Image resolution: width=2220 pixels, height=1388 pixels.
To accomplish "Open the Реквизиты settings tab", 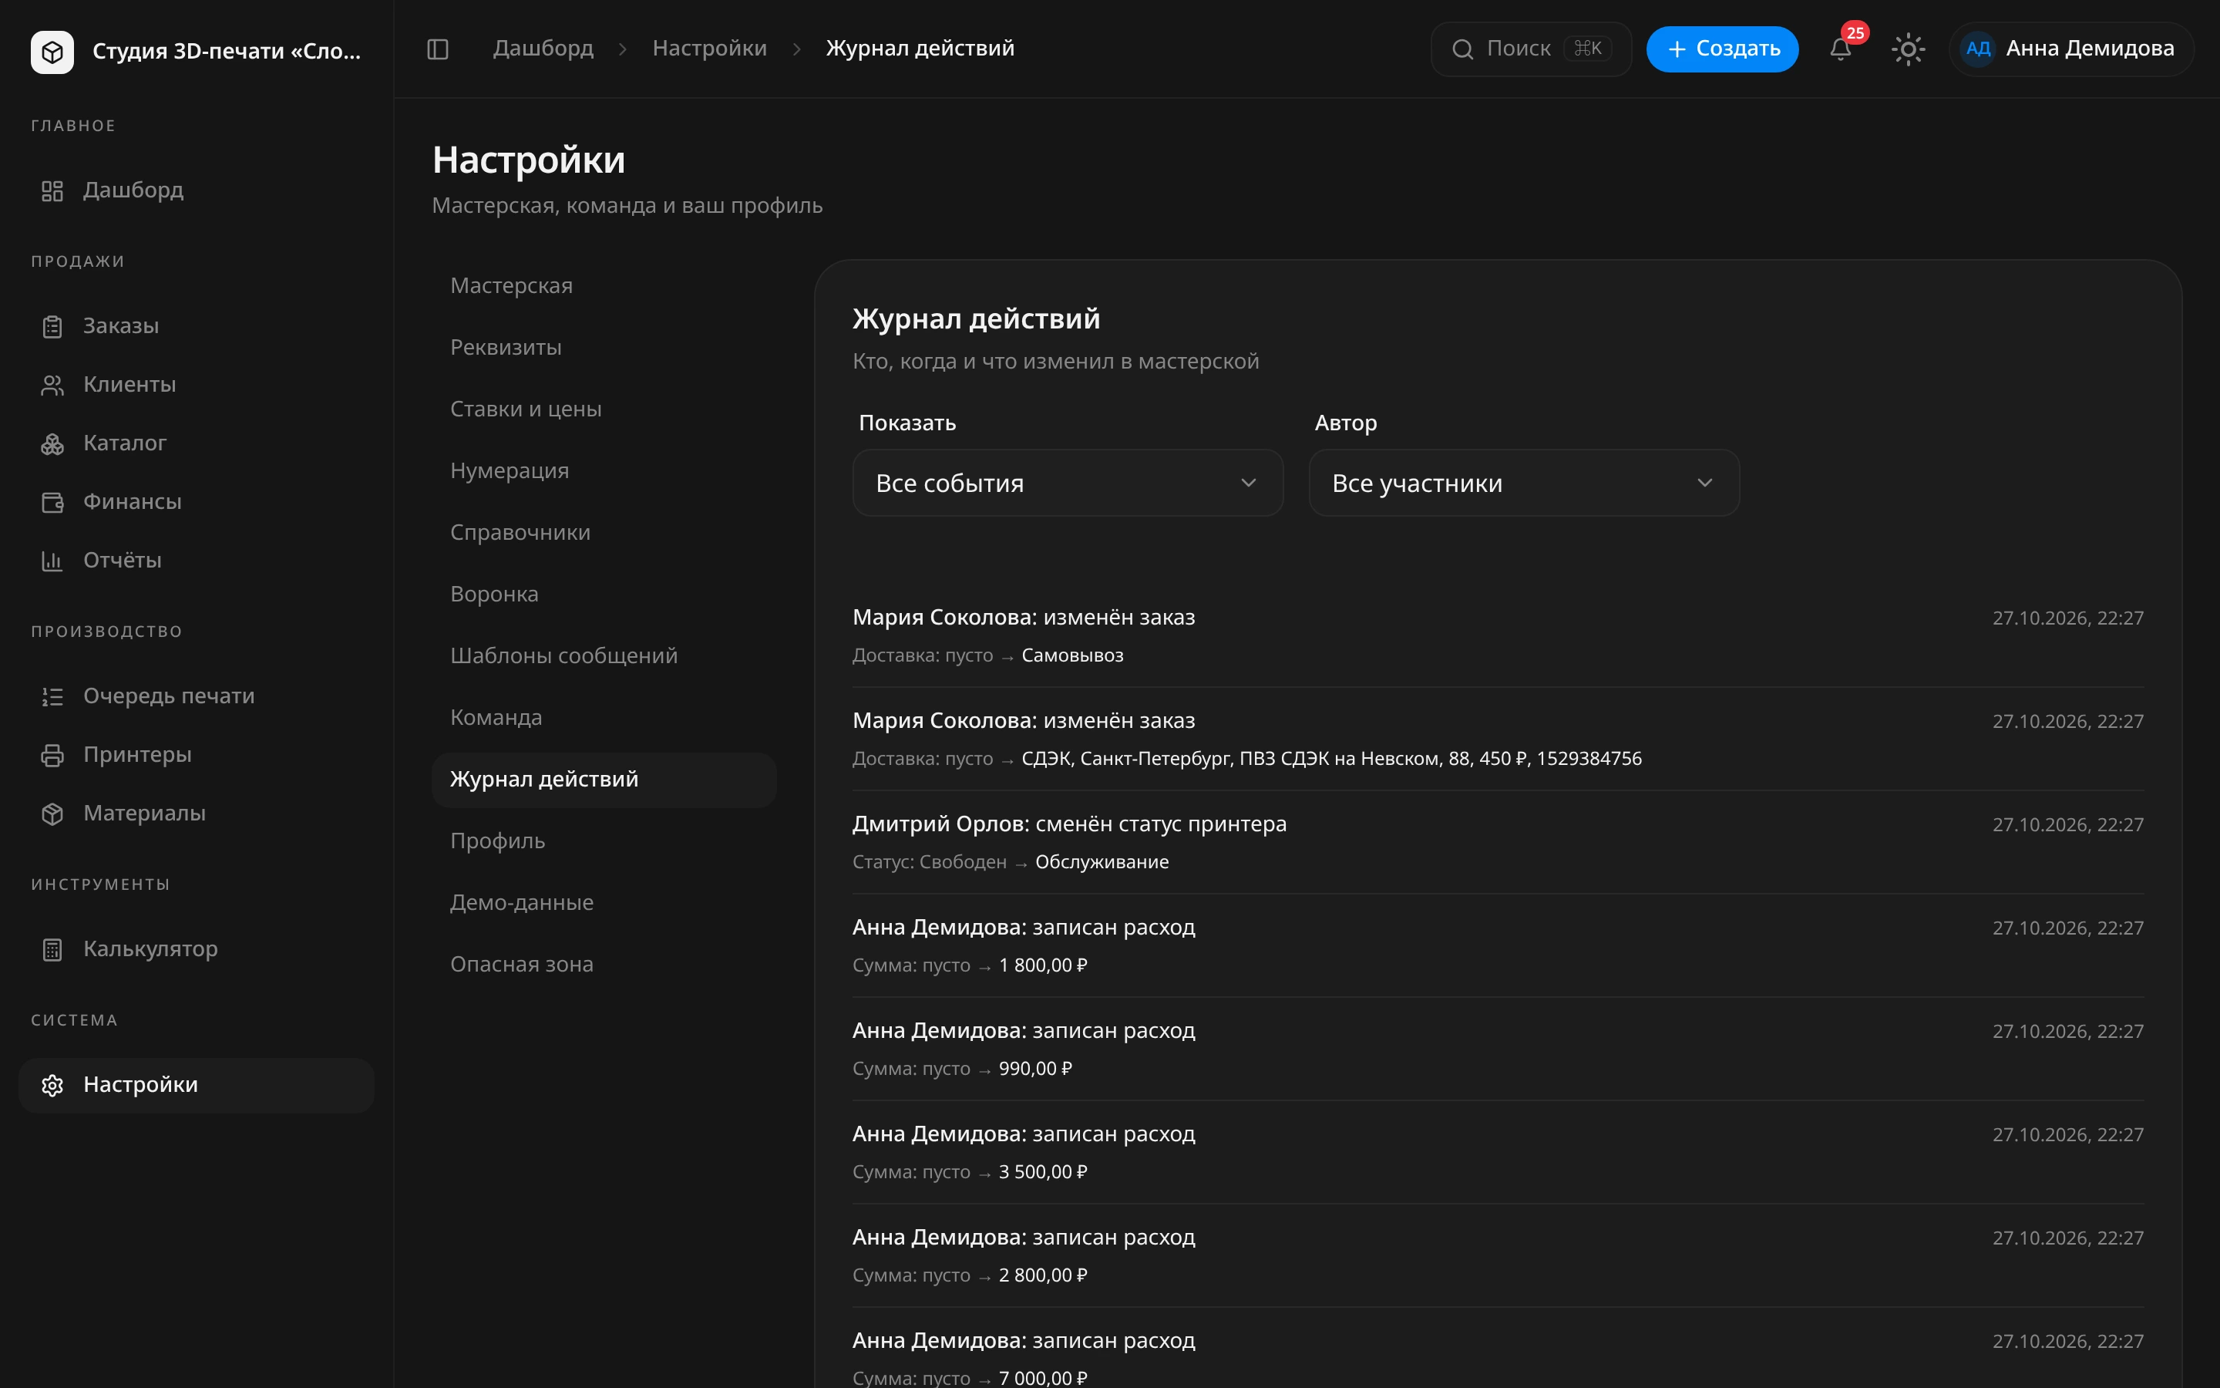I will (604, 347).
